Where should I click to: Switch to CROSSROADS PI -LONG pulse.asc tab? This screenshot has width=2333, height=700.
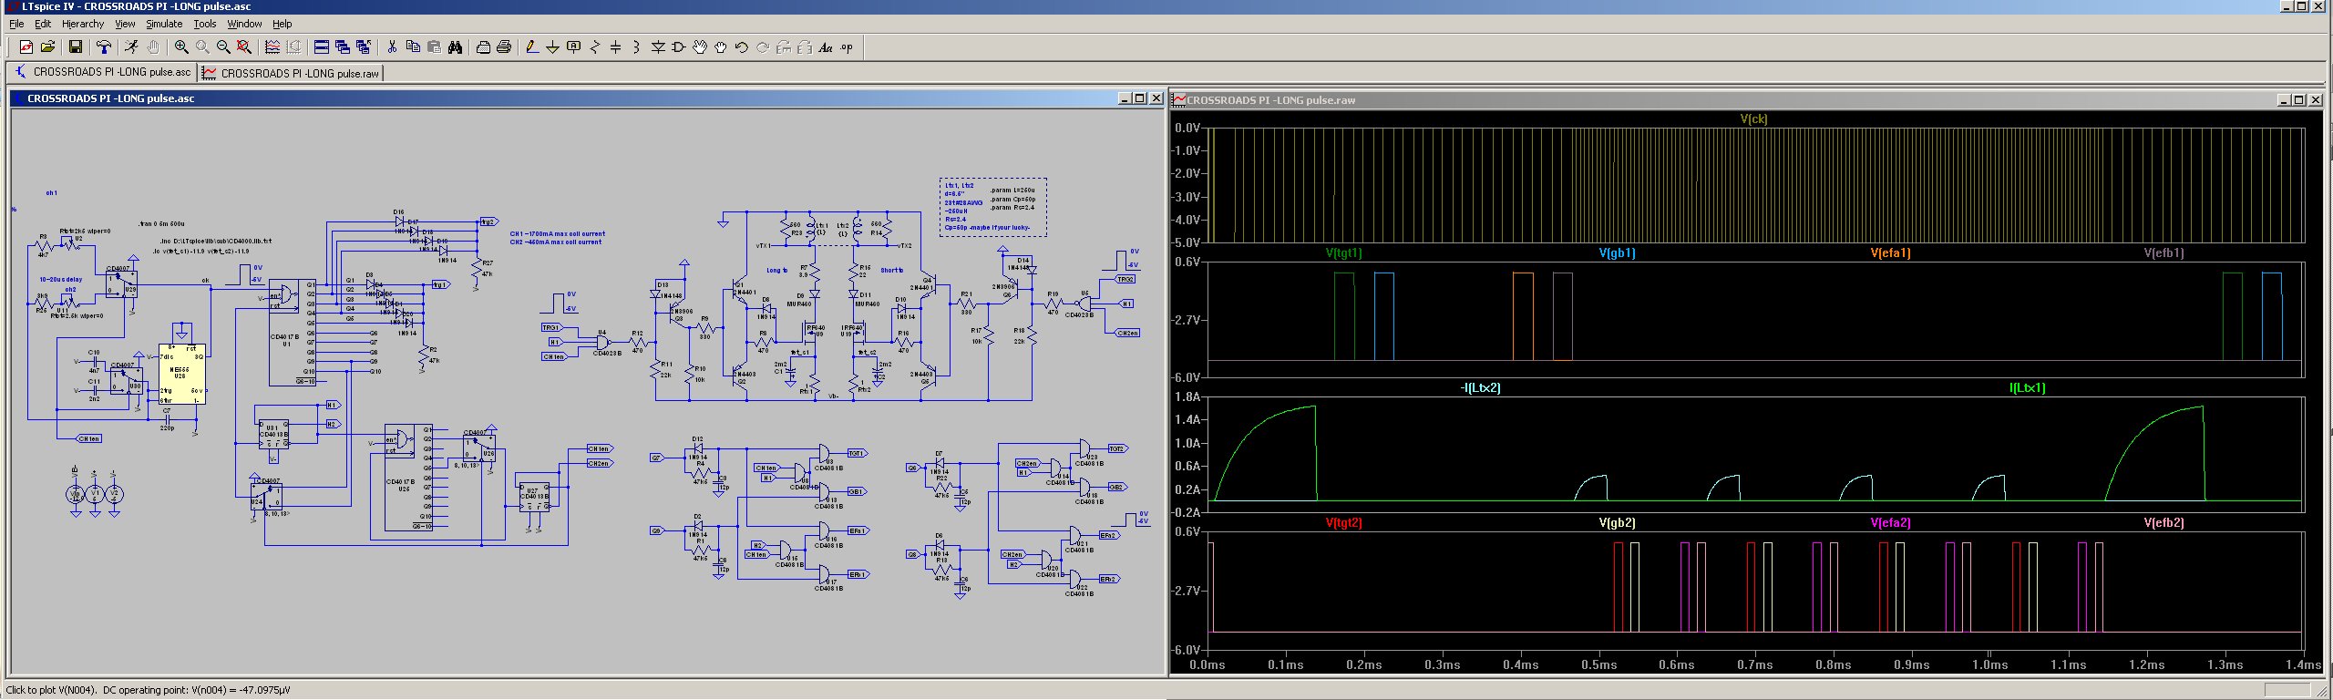click(103, 72)
